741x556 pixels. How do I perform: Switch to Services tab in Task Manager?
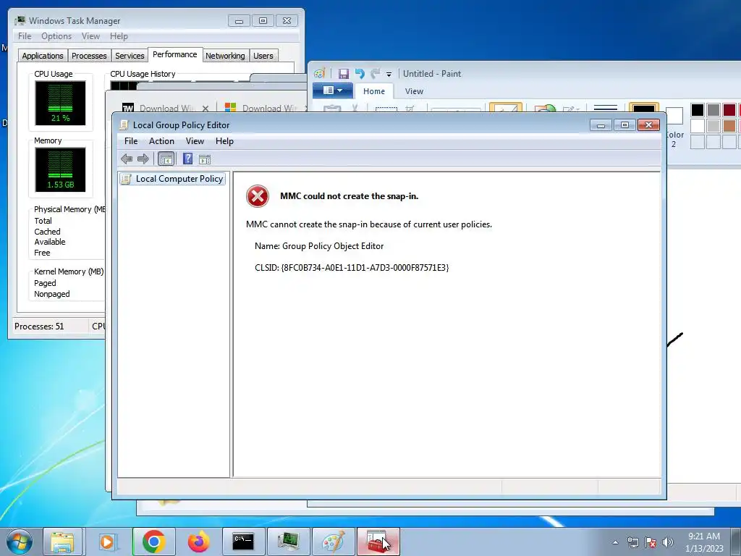coord(130,56)
